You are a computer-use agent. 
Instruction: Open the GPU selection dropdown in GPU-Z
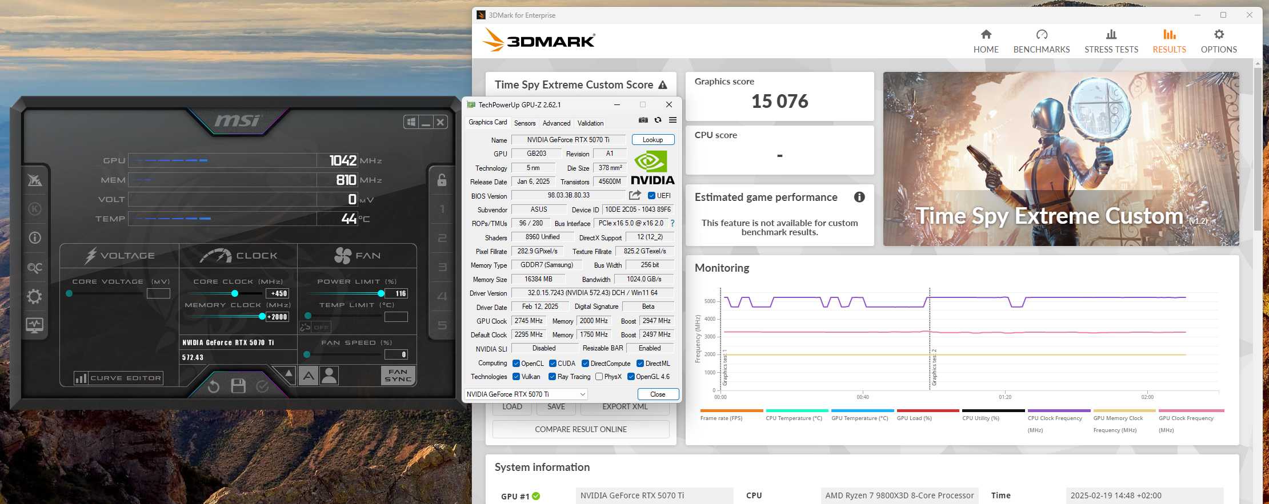click(526, 394)
